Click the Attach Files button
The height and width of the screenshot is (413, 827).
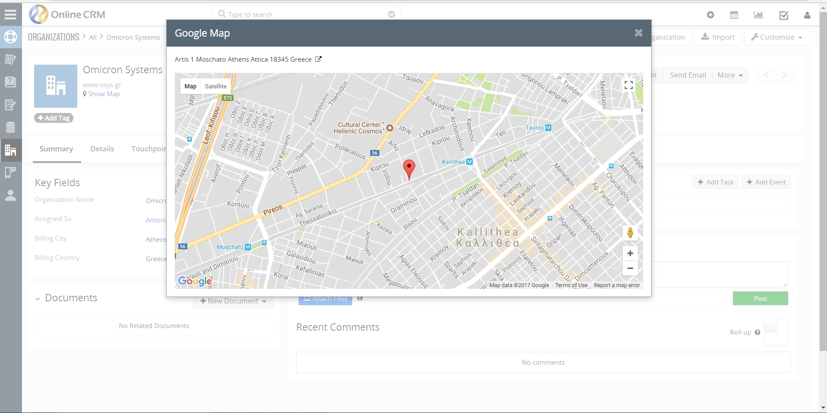[325, 300]
